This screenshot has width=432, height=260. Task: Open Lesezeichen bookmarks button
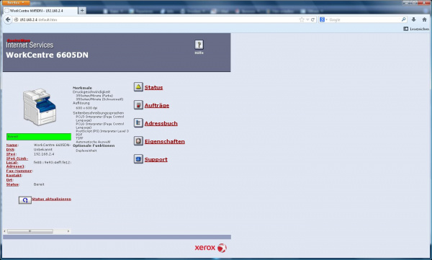(416, 29)
